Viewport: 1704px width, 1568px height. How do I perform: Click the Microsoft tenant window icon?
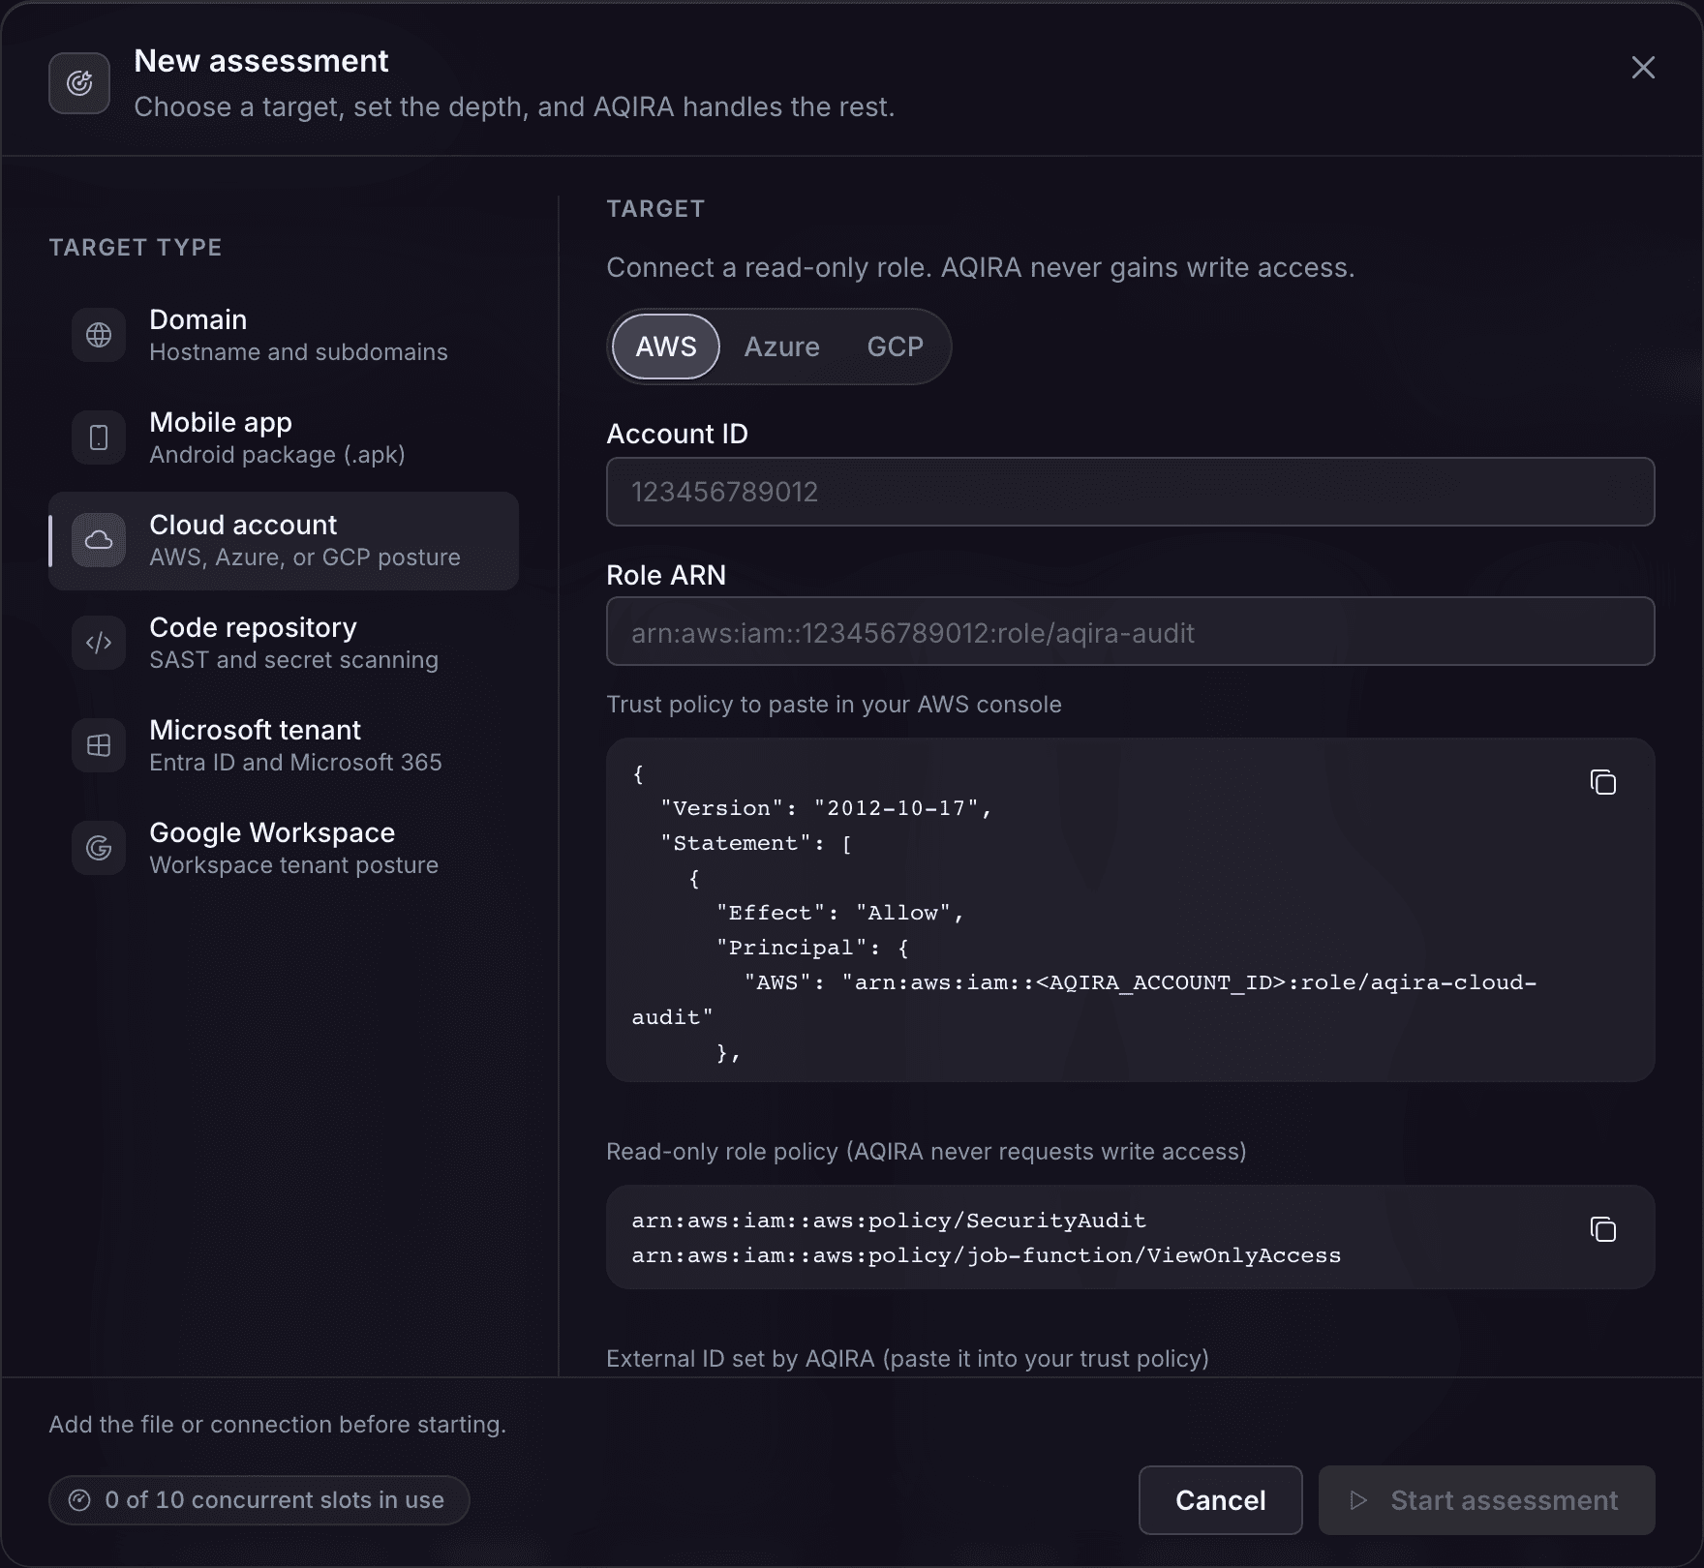point(99,745)
